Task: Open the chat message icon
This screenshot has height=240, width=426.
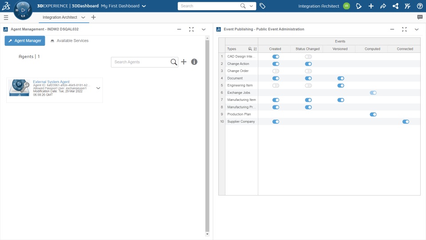Action: [x=420, y=17]
